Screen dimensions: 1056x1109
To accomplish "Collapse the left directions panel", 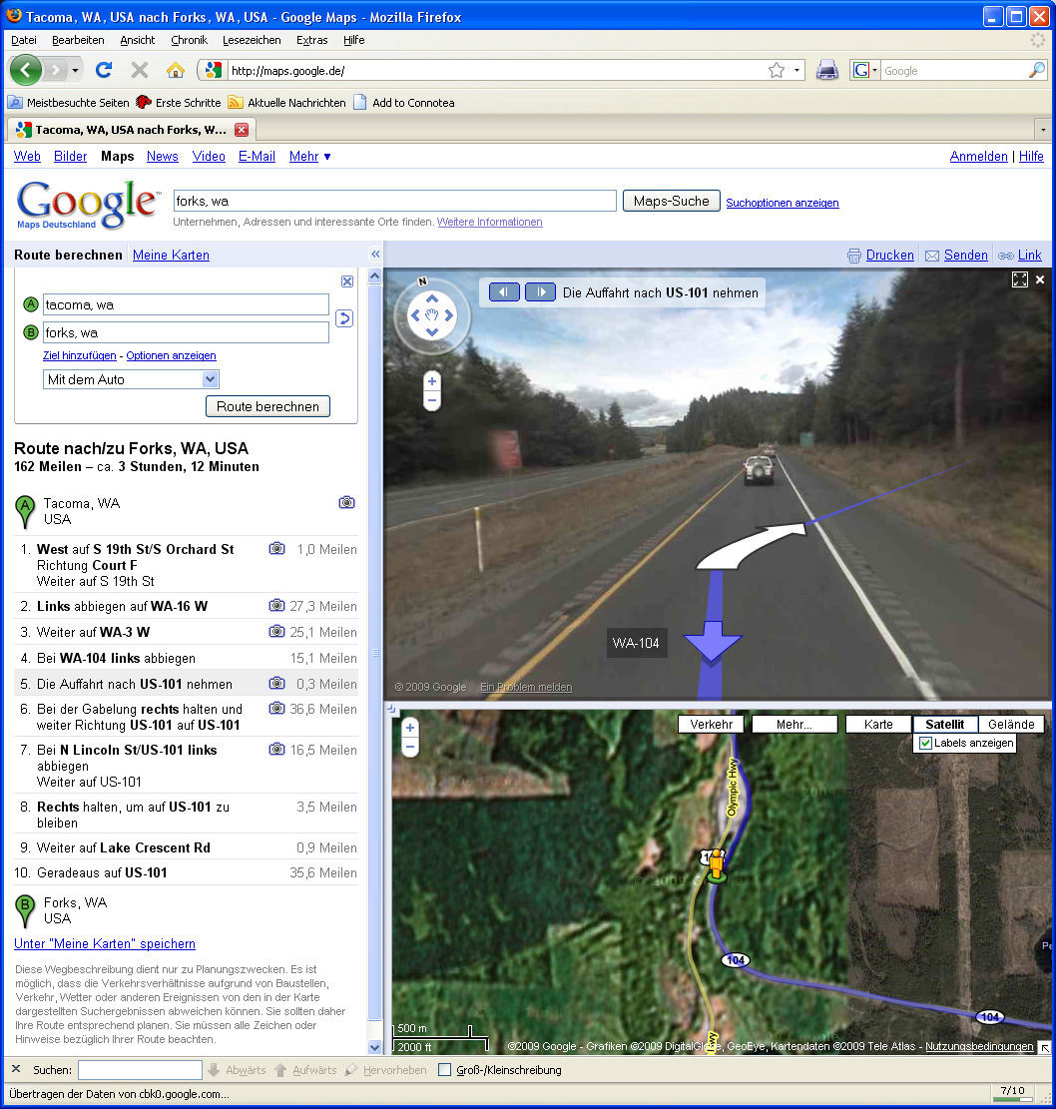I will tap(375, 255).
